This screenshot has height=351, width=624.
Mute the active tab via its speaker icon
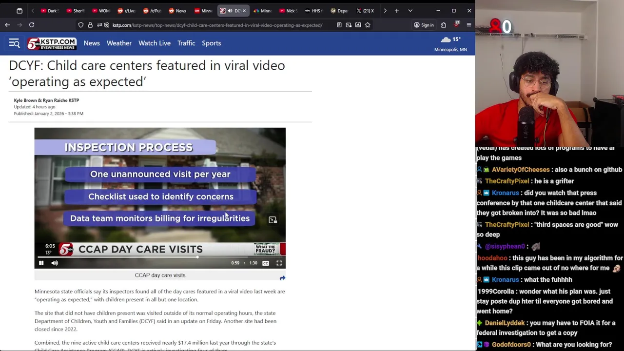(230, 11)
